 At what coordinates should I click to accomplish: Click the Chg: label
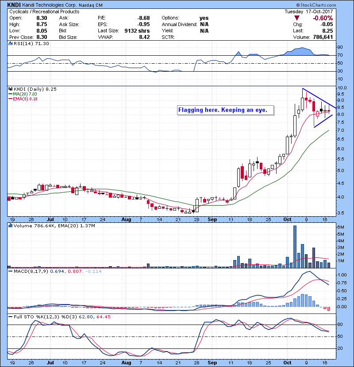coord(298,24)
